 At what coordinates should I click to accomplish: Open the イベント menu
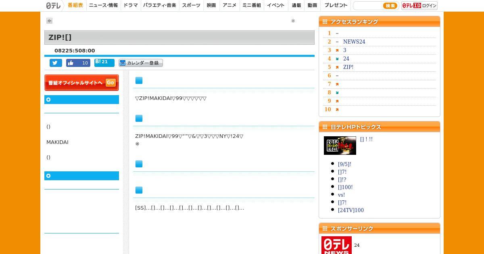coord(276,6)
